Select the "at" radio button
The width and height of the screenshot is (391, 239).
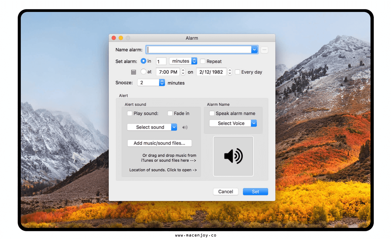(143, 72)
